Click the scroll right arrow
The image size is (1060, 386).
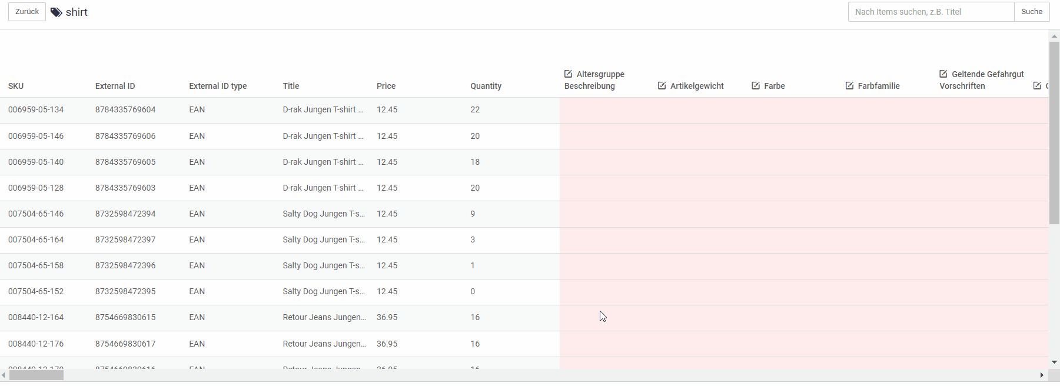click(1042, 375)
